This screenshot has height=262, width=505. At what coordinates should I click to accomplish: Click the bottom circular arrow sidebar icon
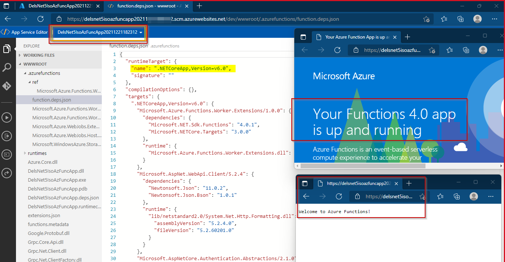click(x=7, y=172)
